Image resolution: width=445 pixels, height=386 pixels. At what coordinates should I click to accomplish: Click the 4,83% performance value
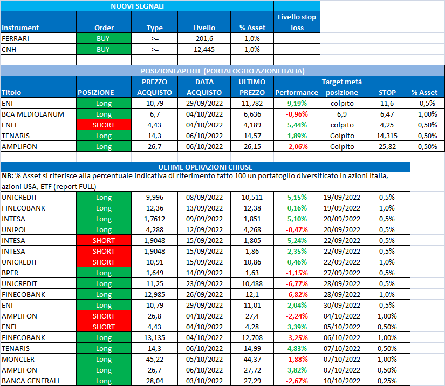[x=297, y=348]
